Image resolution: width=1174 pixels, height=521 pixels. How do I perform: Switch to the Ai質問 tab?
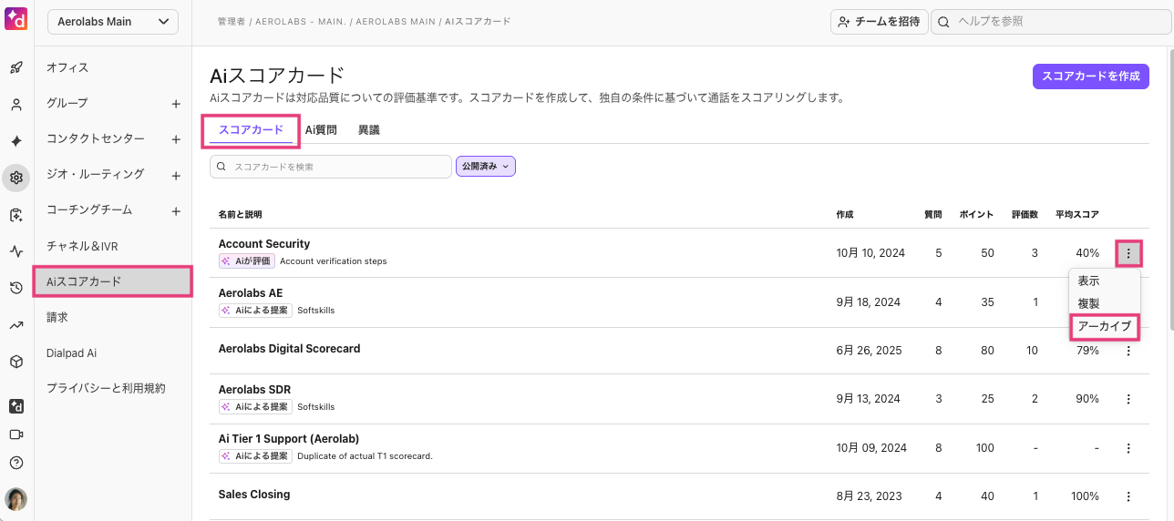click(321, 130)
